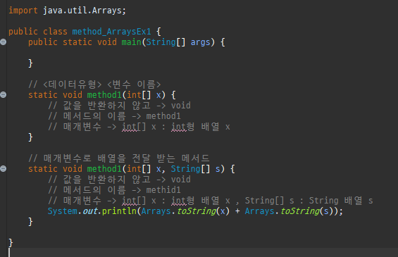Click the 'main' method name
398x257 pixels.
pos(131,42)
